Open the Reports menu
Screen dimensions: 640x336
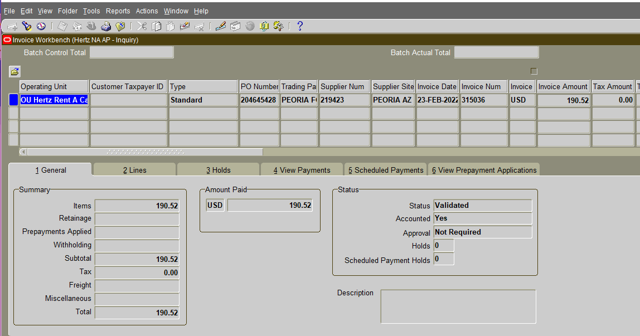118,11
